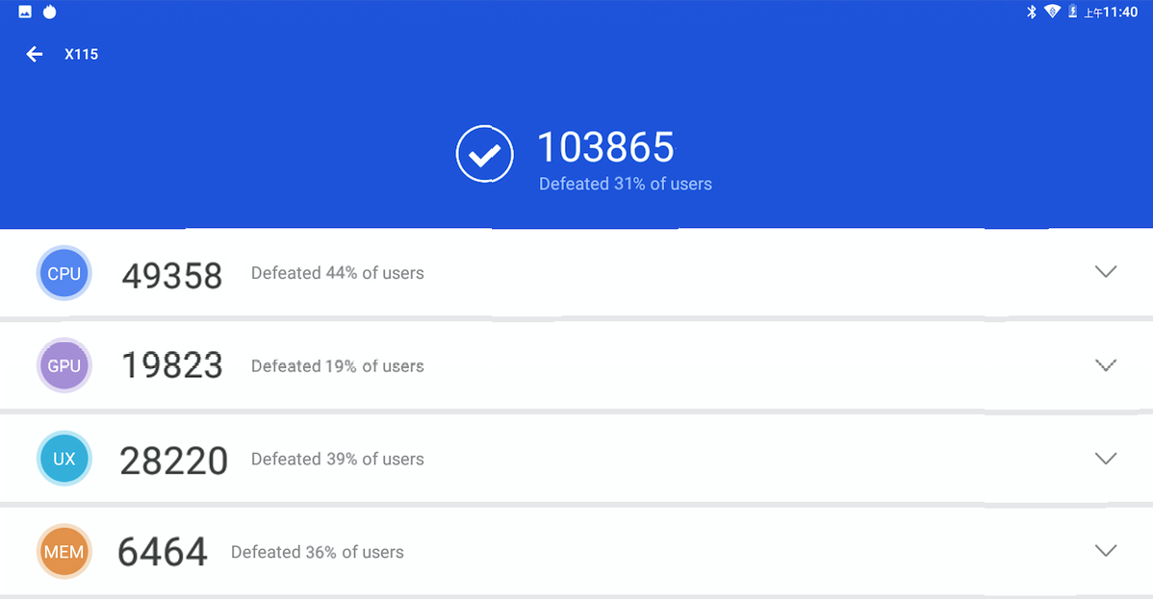
Task: Expand the GPU score details chevron
Action: click(x=1106, y=365)
